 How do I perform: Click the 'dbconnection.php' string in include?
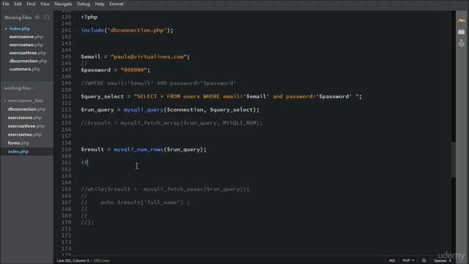137,30
